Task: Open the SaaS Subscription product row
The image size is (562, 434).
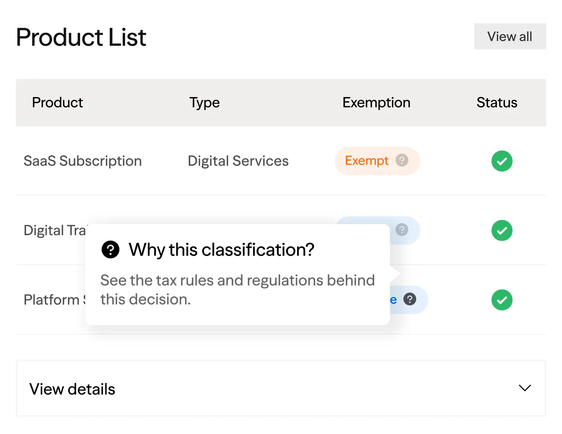Action: click(x=82, y=161)
